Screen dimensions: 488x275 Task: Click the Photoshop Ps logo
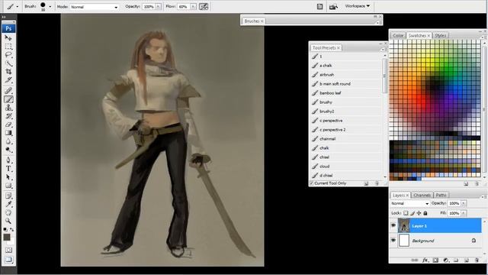pyautogui.click(x=8, y=28)
